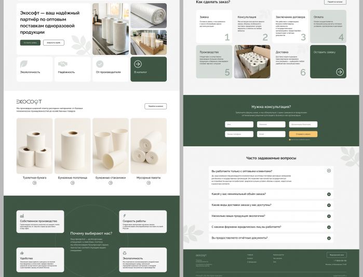This screenshot has width=363, height=277.
Task: Tick the consent checkbox under the submit button
Action: coord(290,140)
